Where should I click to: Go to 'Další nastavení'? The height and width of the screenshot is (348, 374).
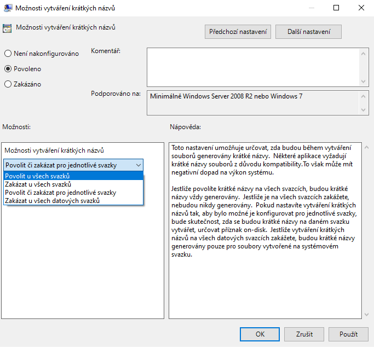click(x=308, y=32)
